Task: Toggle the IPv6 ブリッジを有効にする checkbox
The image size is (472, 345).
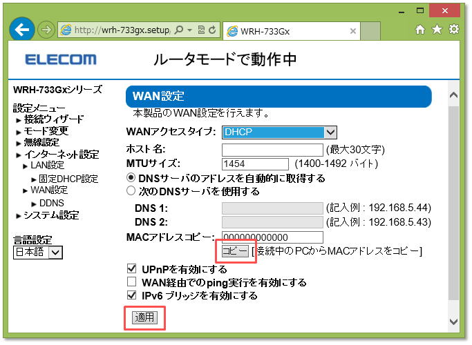Action: 131,295
